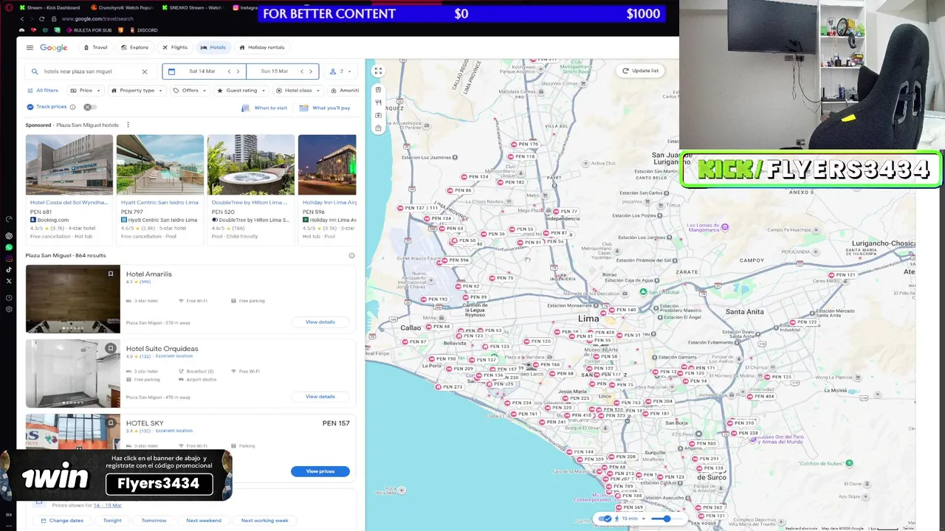The image size is (945, 531).
Task: Select the Tomorrow date chip
Action: point(154,521)
